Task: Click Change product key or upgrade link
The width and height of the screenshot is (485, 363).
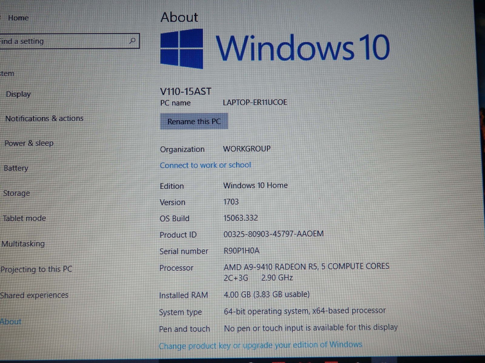Action: pyautogui.click(x=261, y=345)
